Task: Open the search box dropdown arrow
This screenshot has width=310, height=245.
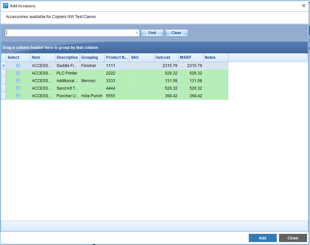Action: coord(137,33)
